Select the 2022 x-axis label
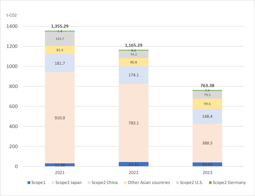The width and height of the screenshot is (255, 196). [133, 172]
